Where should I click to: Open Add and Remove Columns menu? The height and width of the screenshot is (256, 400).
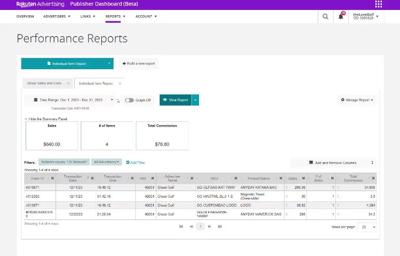pos(333,163)
